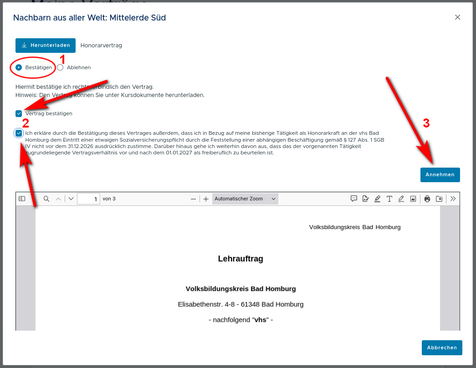Open the PDF search magnifier
The image size is (476, 368).
[x=46, y=199]
